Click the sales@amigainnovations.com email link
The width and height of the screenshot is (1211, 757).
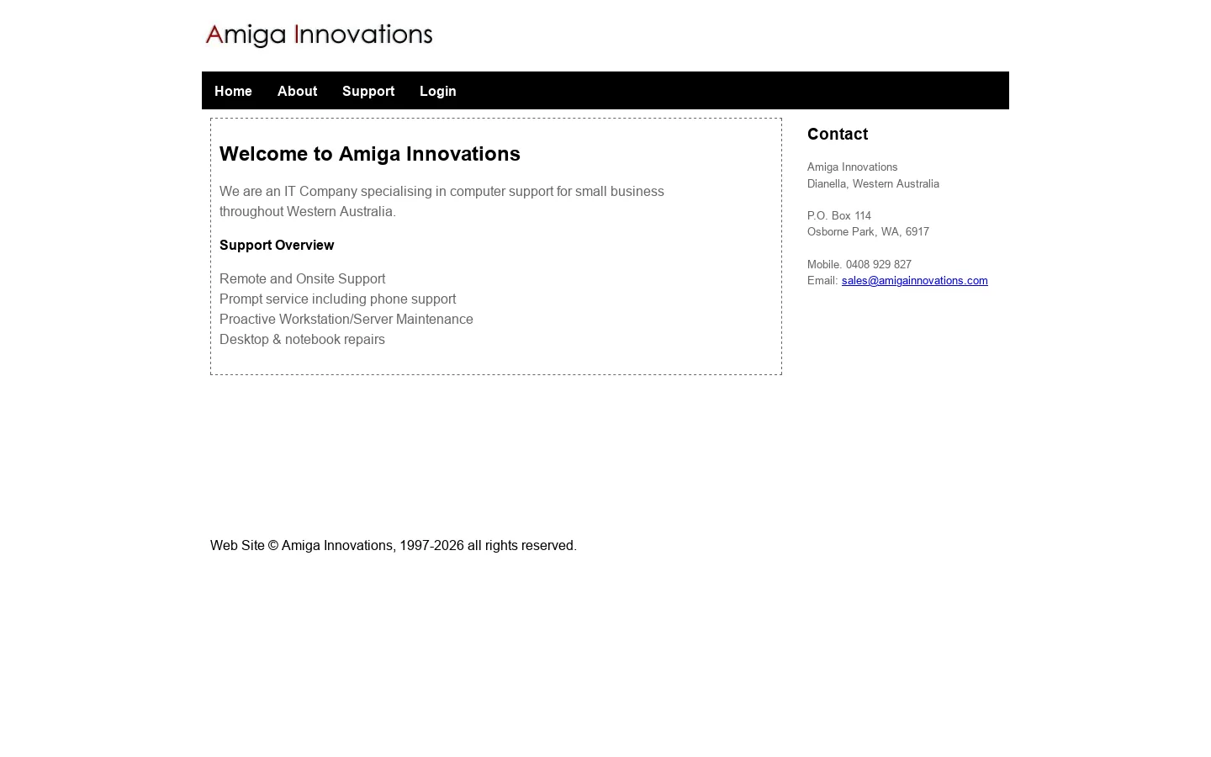tap(915, 281)
